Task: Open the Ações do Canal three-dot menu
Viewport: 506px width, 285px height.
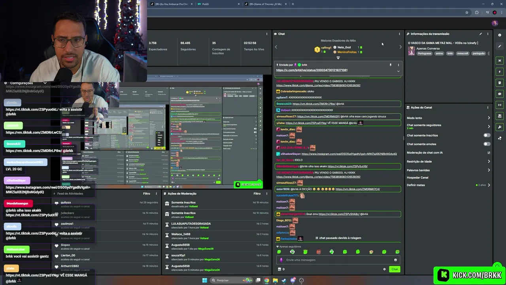Action: [x=487, y=107]
